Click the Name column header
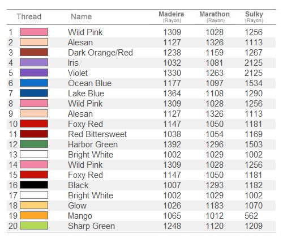The width and height of the screenshot is (283, 238). [x=82, y=16]
